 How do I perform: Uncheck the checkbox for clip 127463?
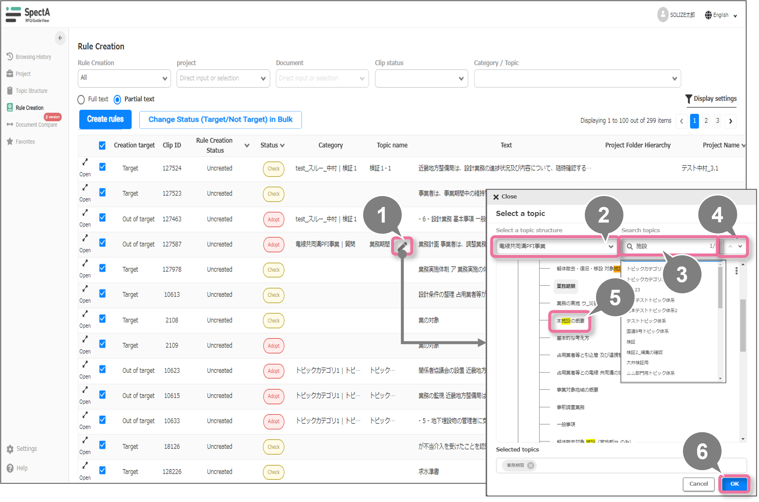(102, 218)
